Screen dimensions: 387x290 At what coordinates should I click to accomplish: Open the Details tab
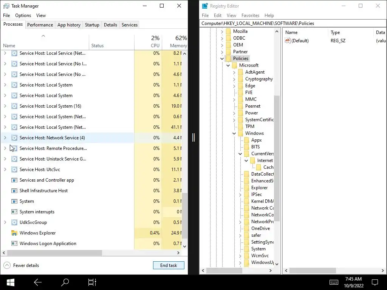click(x=110, y=25)
